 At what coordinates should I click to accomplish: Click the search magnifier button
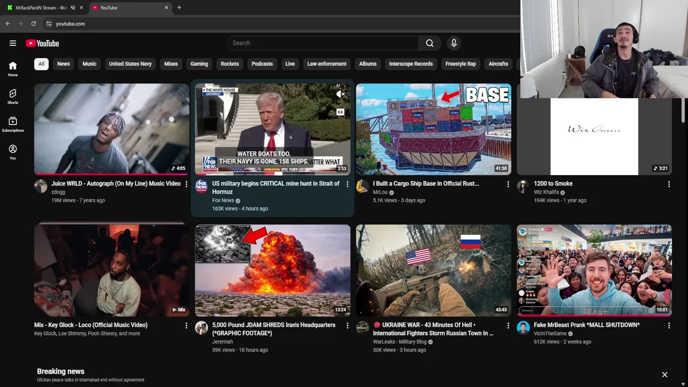click(429, 43)
